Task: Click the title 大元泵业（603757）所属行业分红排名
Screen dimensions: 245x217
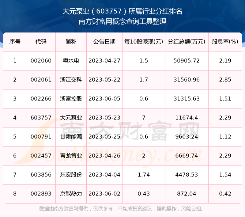Action: (122, 11)
